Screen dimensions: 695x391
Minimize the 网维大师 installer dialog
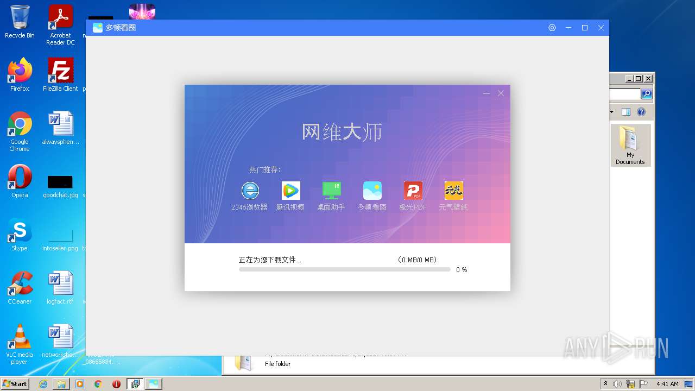[486, 93]
